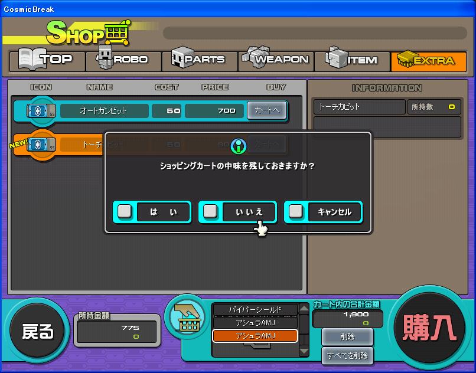The width and height of the screenshot is (476, 373).
Task: Click the info icon in dialog
Action: tap(239, 146)
